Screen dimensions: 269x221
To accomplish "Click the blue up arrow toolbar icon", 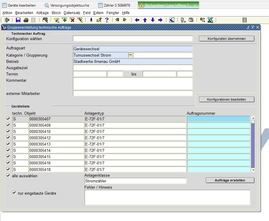I will tap(145, 20).
